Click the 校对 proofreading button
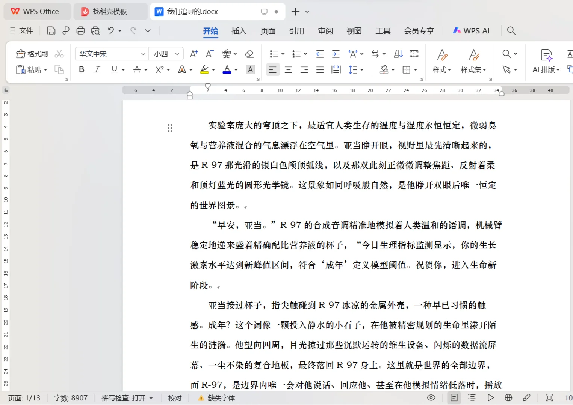This screenshot has height=405, width=573. coord(175,397)
